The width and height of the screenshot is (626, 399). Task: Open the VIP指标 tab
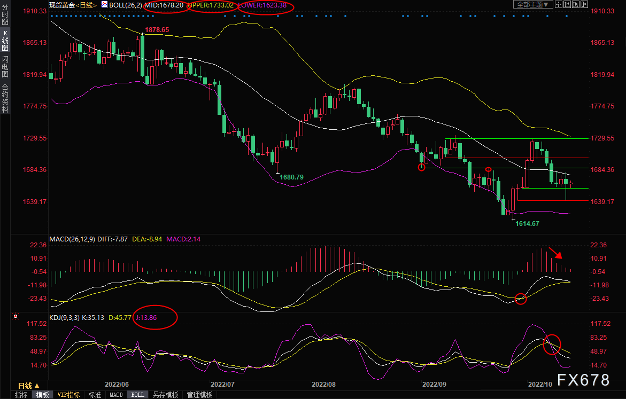(68, 395)
